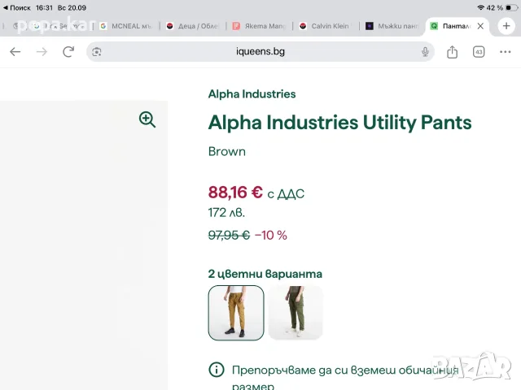This screenshot has width=521, height=390.
Task: Click the 88,16 € price
Action: click(235, 193)
